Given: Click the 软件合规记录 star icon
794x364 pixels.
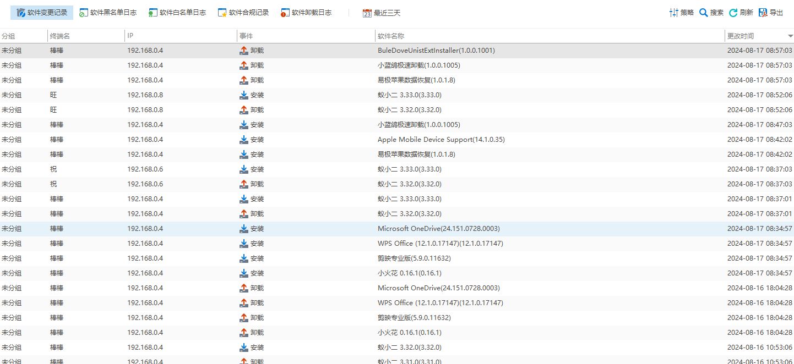Looking at the screenshot, I should point(222,13).
